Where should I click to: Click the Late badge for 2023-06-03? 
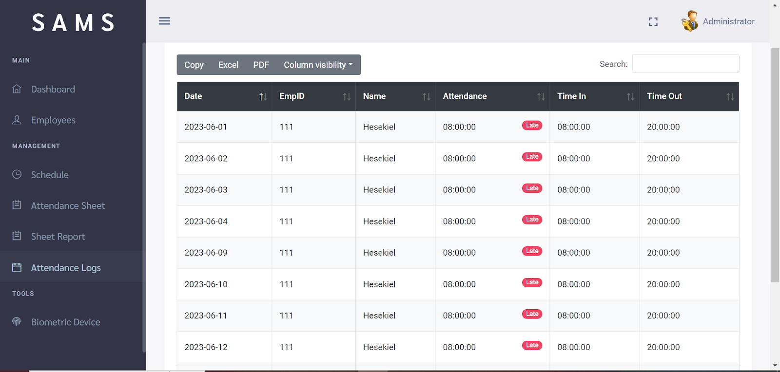(x=532, y=188)
